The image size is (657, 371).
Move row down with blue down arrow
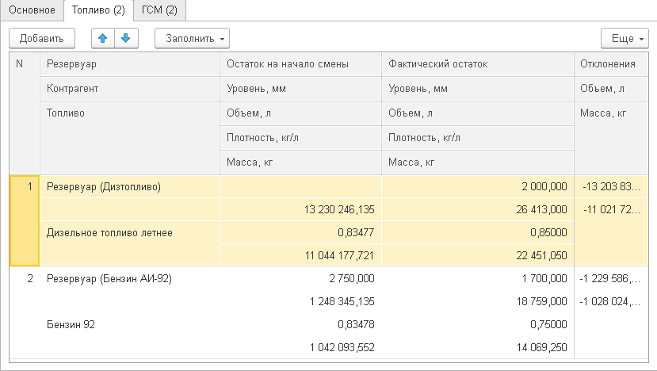click(x=125, y=37)
